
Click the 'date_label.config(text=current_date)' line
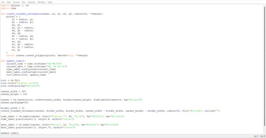click(31, 72)
